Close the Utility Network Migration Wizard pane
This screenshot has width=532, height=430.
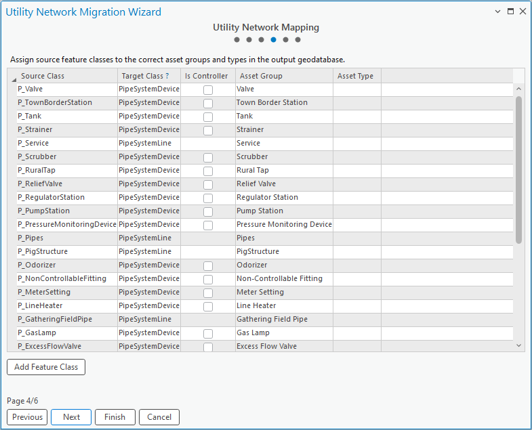523,12
